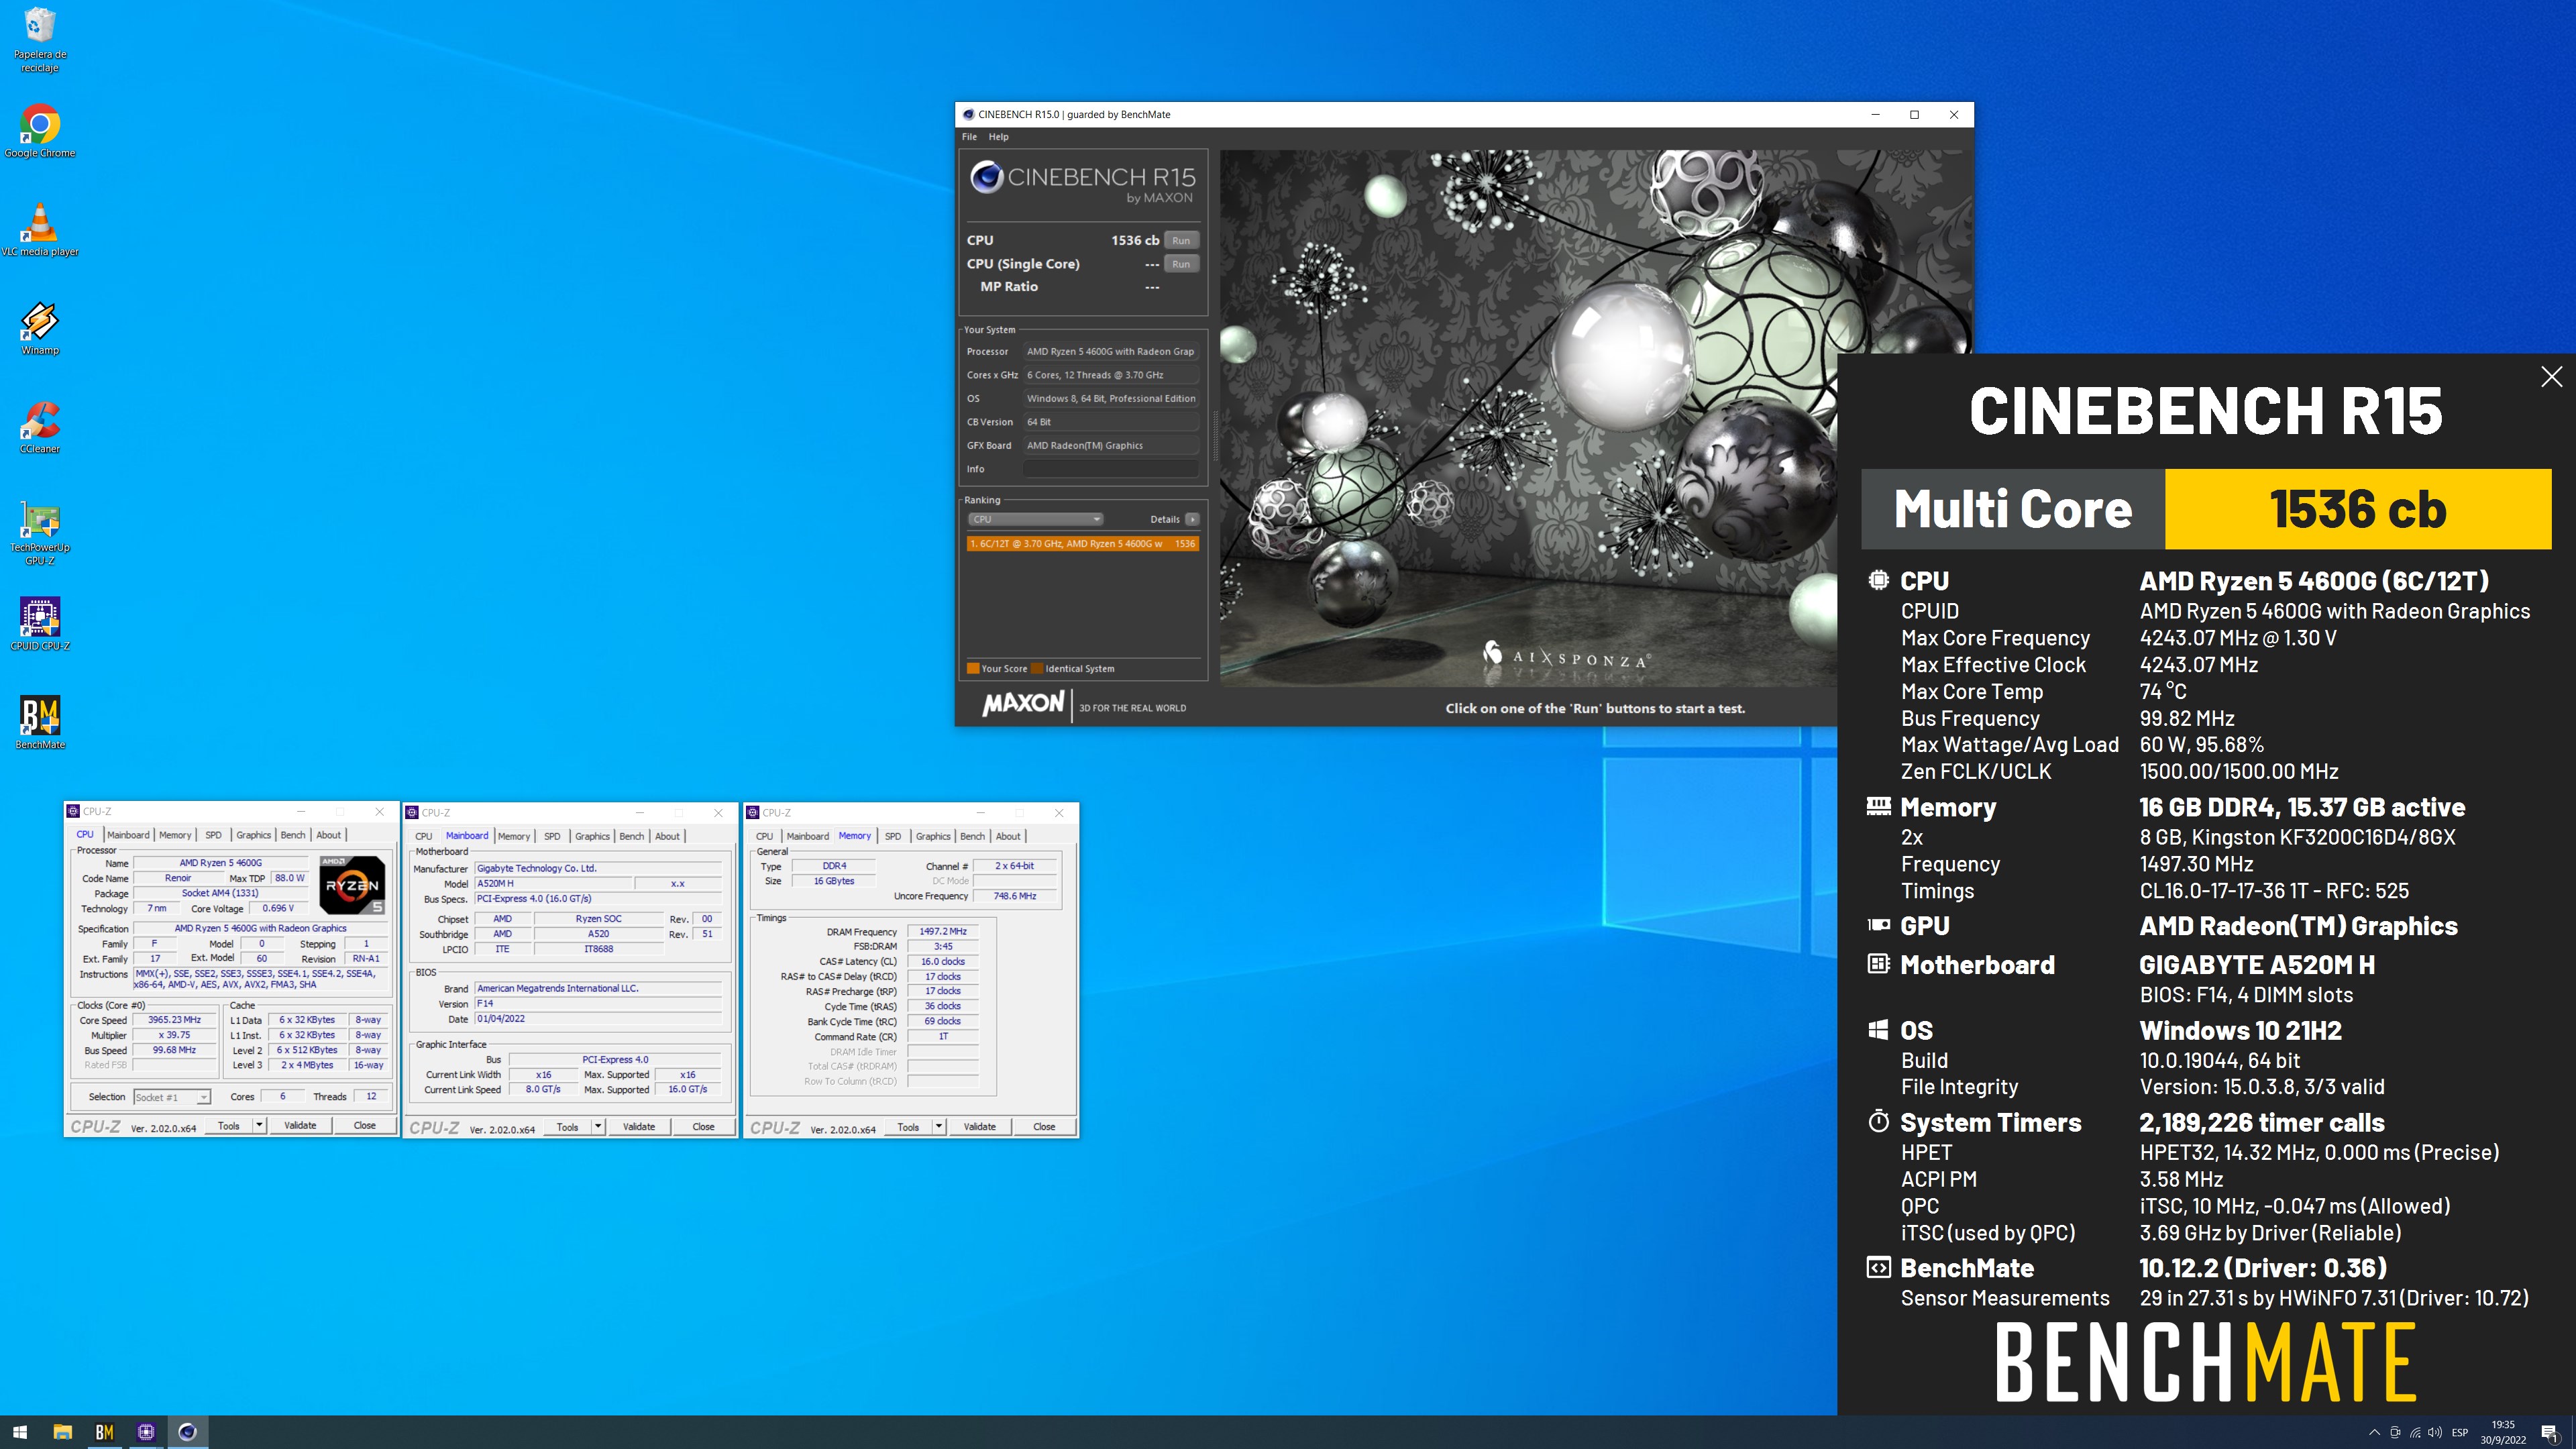Click the Core Speed value 3965.23 MHz
The height and width of the screenshot is (1449, 2576).
[175, 1020]
